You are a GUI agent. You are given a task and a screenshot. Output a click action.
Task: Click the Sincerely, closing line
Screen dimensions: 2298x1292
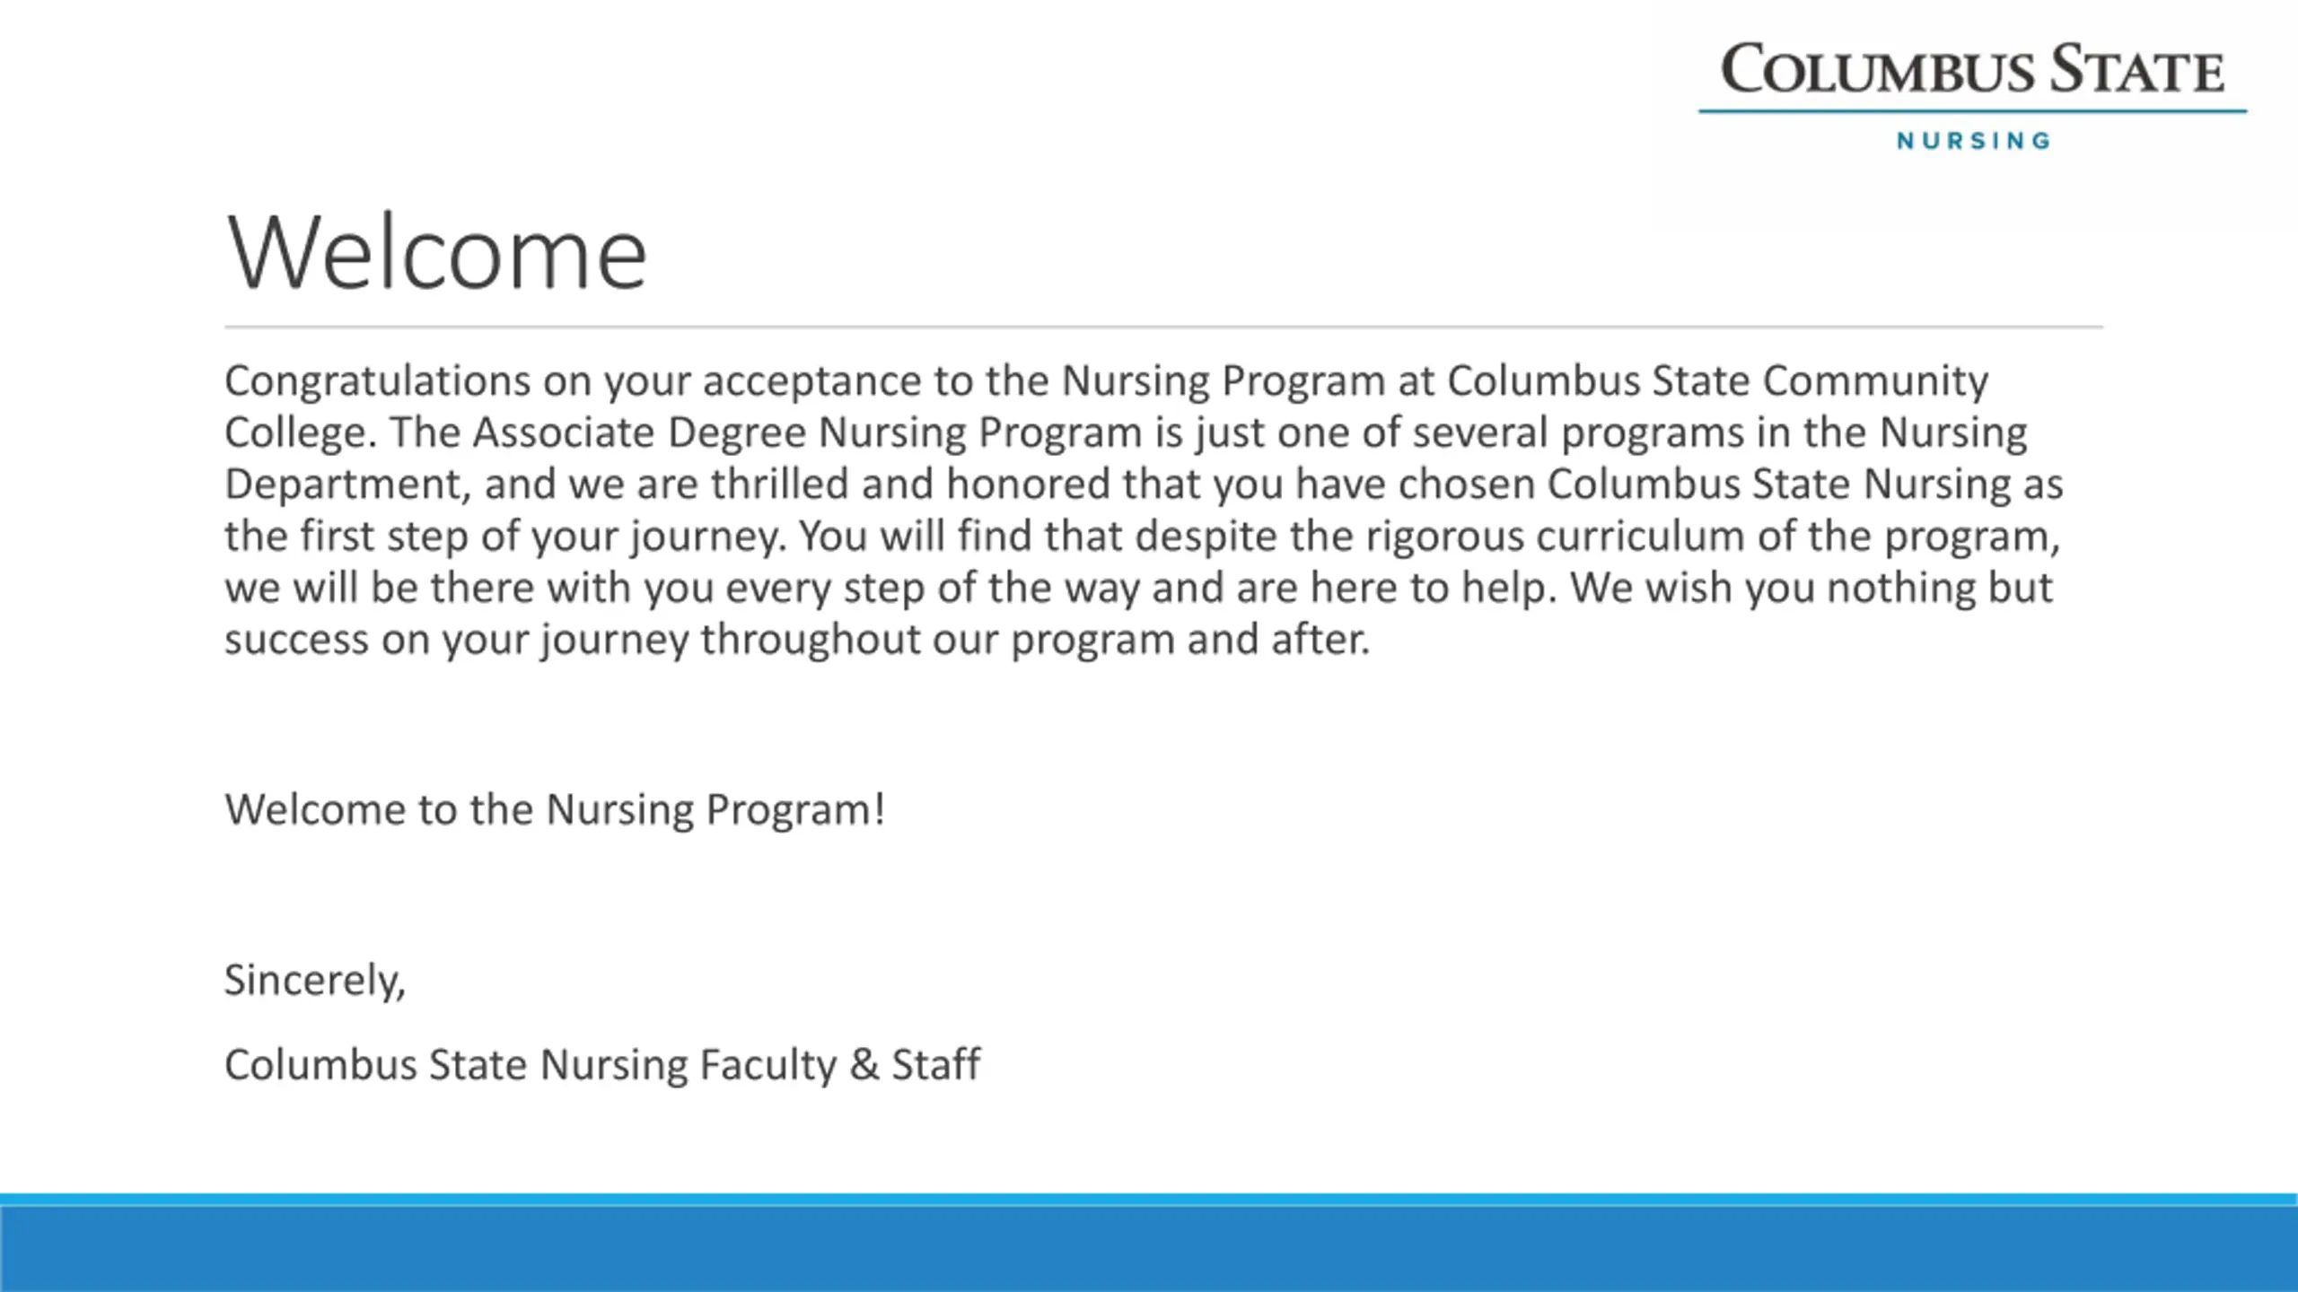315,980
